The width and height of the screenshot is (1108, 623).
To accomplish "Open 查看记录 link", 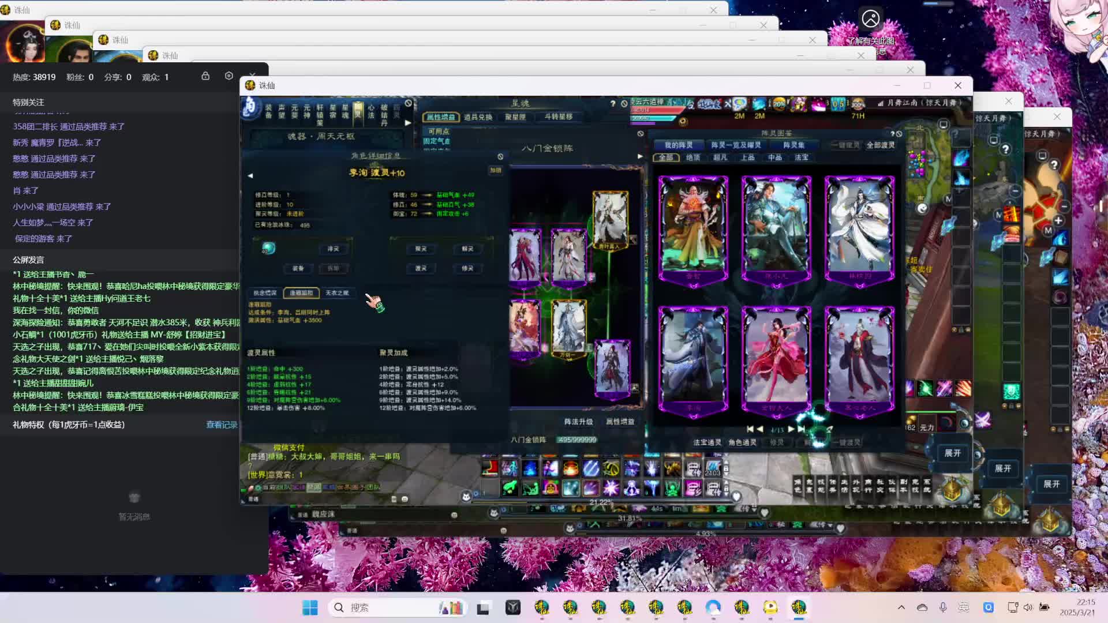I will [222, 425].
